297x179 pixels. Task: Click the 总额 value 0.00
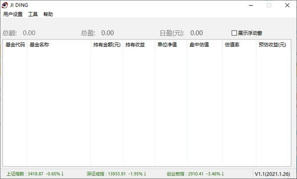click(29, 33)
